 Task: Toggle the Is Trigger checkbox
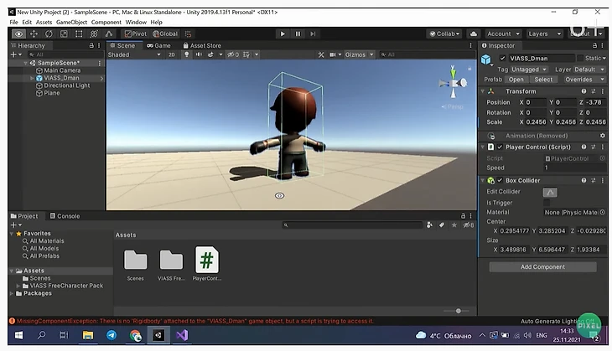[547, 202]
